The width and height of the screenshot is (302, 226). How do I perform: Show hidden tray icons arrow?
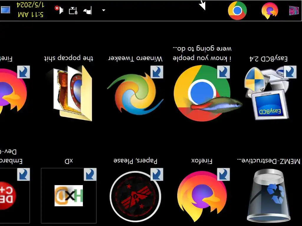[104, 10]
